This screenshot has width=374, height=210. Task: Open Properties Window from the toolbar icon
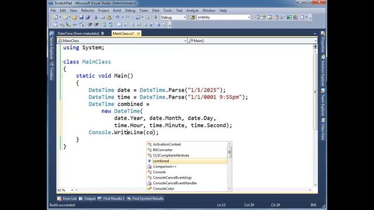point(263,17)
